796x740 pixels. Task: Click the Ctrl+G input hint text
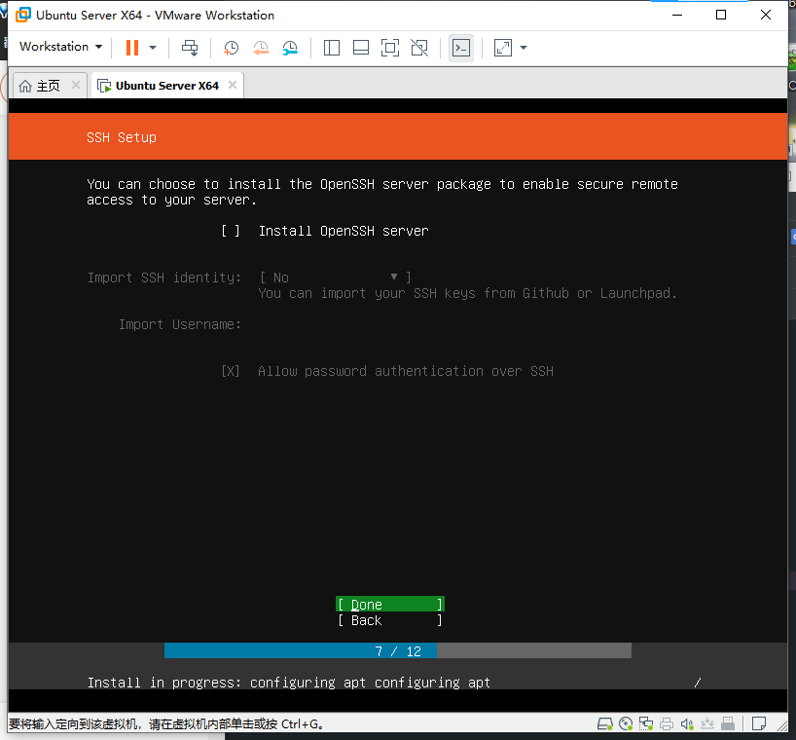pyautogui.click(x=166, y=723)
